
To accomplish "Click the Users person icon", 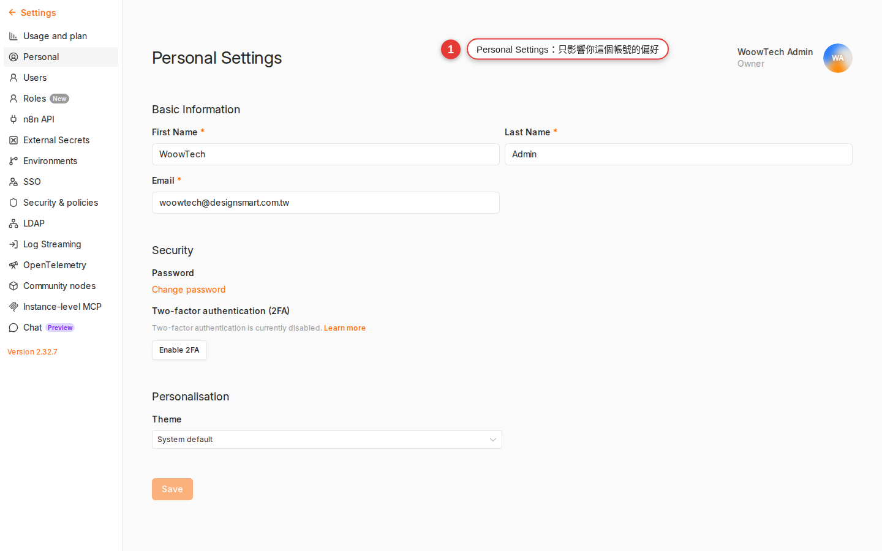I will (x=13, y=78).
